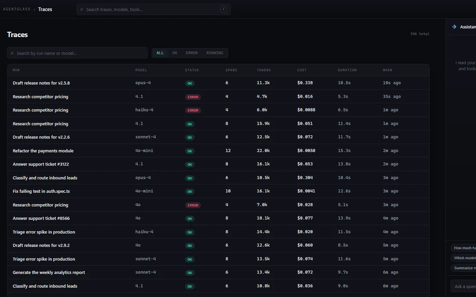
Task: Click the 22.0k tokens cell
Action: 263,151
